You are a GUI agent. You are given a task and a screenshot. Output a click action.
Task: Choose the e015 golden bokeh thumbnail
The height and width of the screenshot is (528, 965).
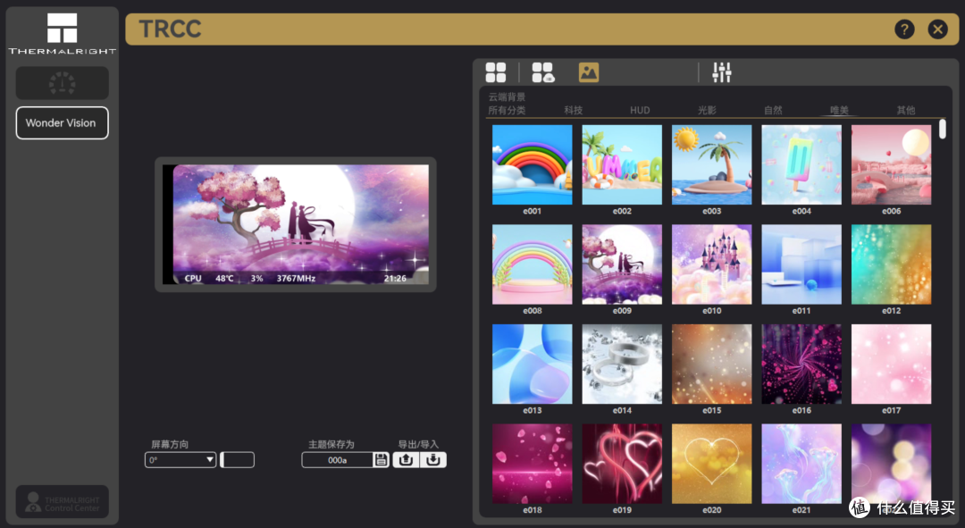pos(711,365)
